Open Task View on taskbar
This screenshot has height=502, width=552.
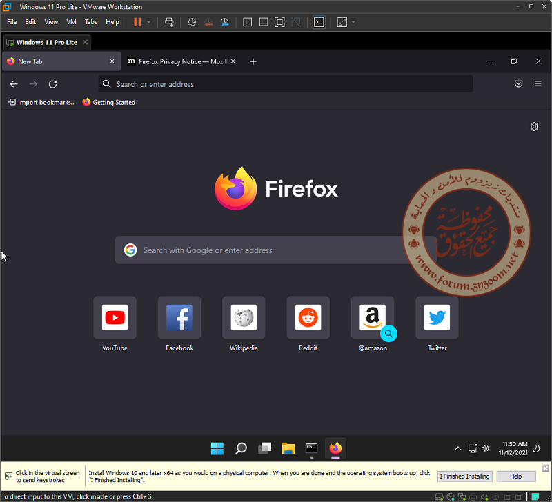[x=265, y=448]
